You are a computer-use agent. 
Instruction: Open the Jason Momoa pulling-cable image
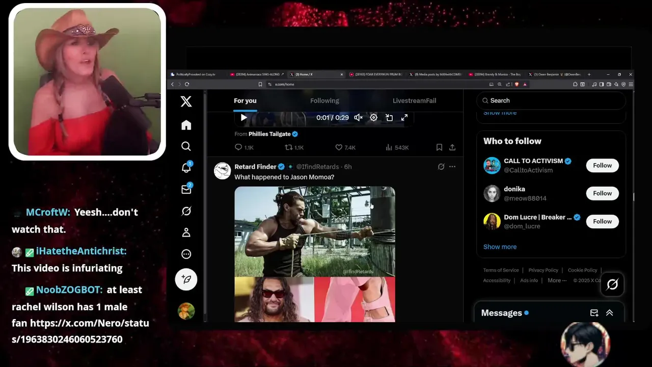click(x=314, y=231)
